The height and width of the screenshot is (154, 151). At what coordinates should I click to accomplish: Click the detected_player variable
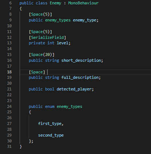coord(74,89)
